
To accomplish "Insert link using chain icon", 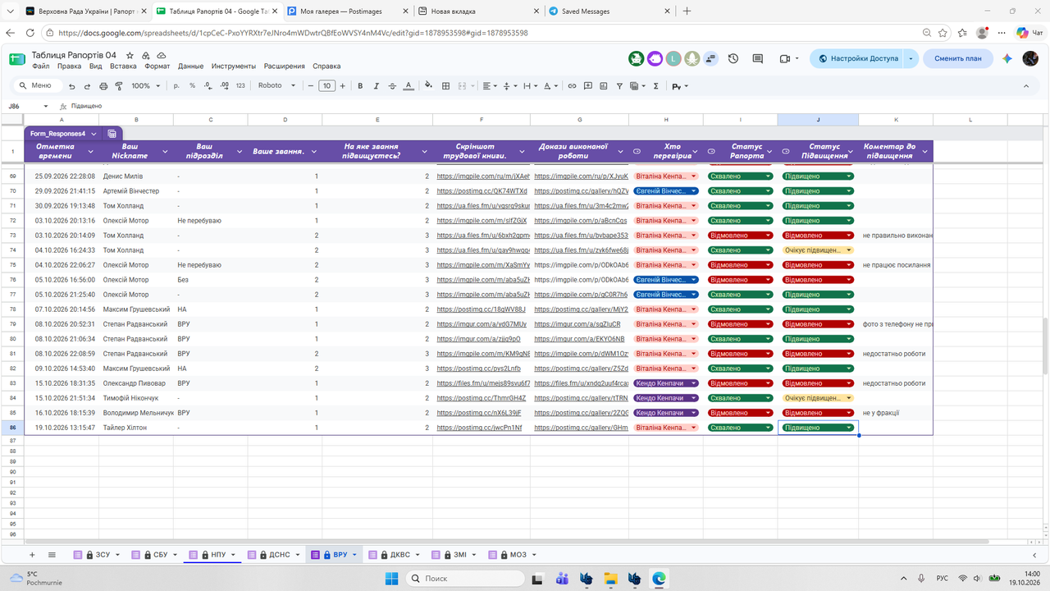I will pos(573,86).
